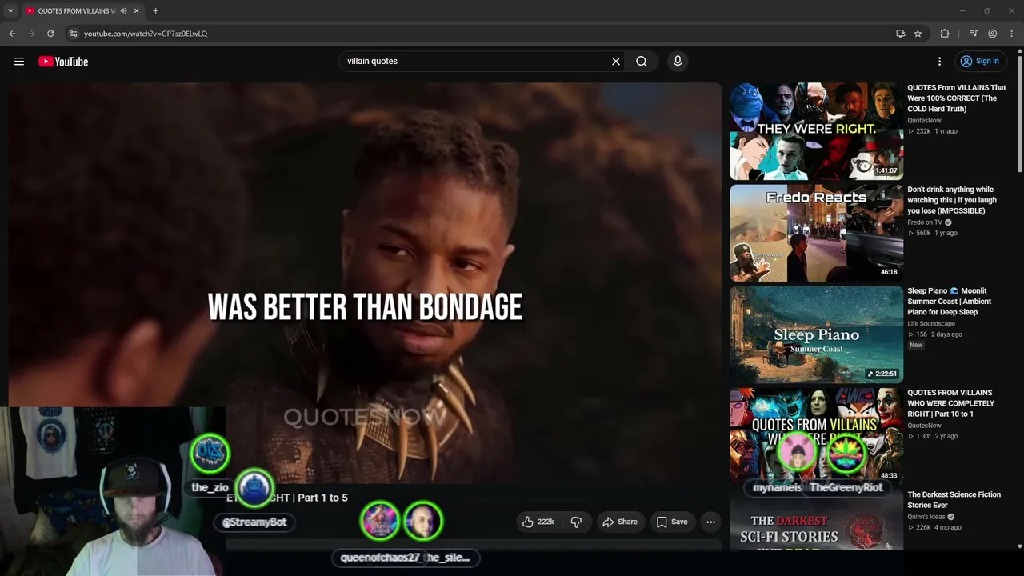This screenshot has width=1024, height=576.
Task: Go to YouTube home via the logo
Action: [x=63, y=62]
